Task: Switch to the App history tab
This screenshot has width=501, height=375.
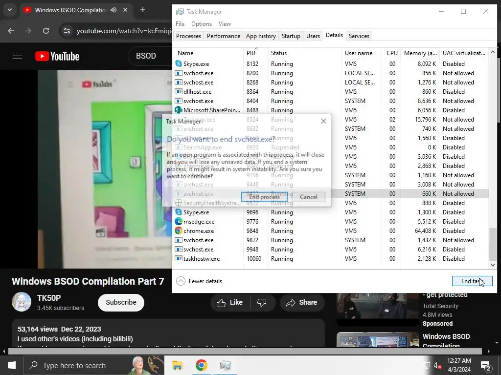Action: pos(261,36)
